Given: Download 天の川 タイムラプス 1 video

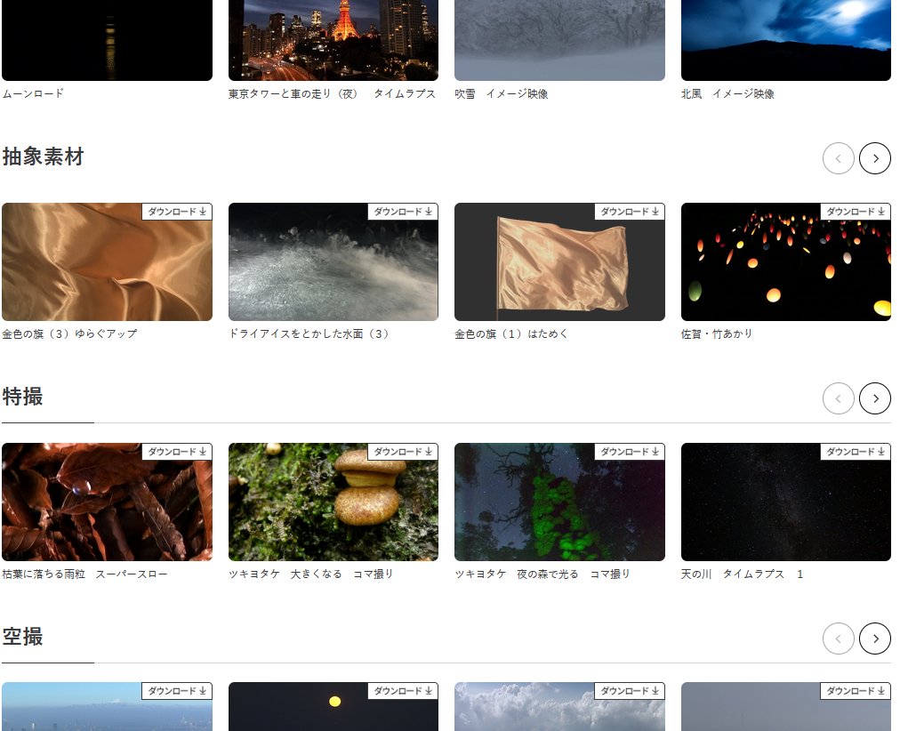Looking at the screenshot, I should (x=856, y=452).
